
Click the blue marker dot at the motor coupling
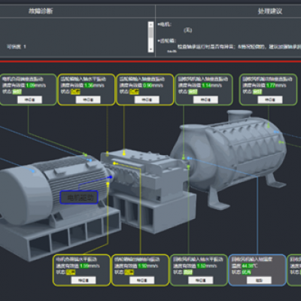coord(110,177)
